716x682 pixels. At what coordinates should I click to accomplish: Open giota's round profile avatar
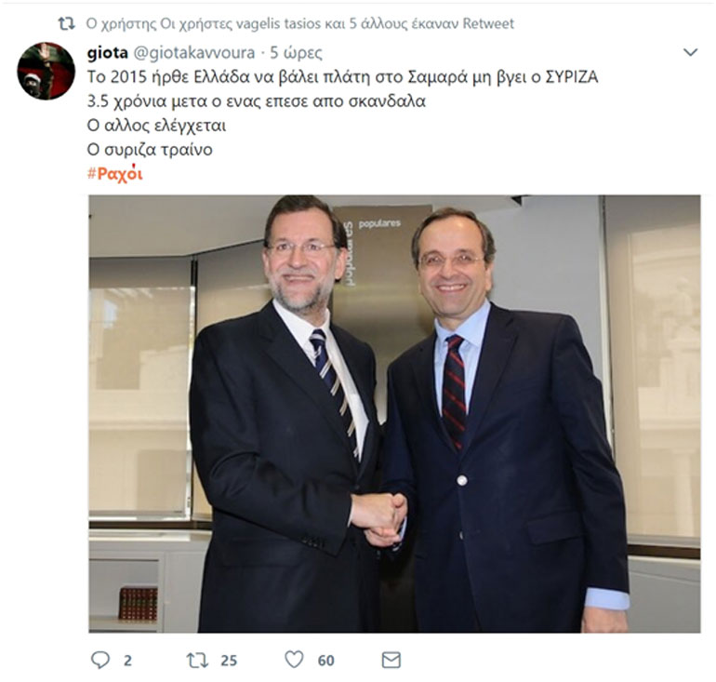46,71
